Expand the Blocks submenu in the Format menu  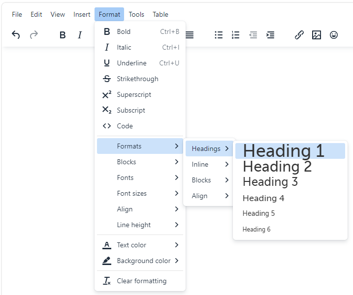tap(140, 162)
